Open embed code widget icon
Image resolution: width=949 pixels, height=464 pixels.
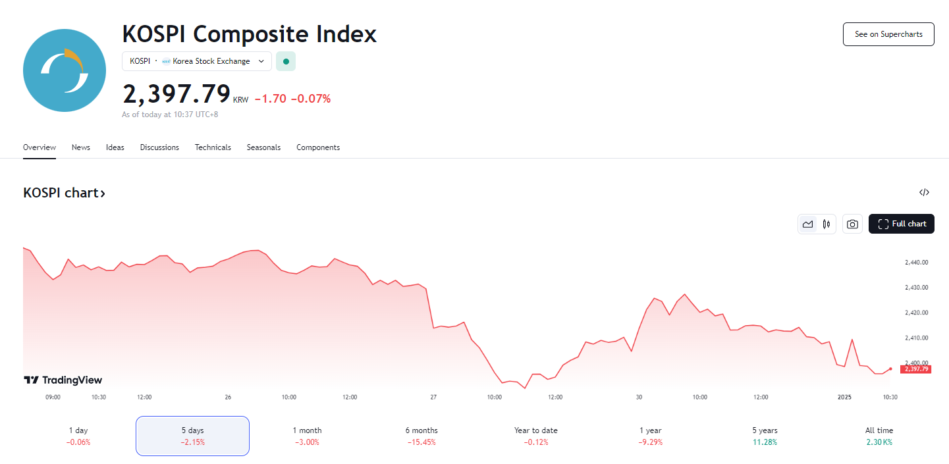click(924, 193)
